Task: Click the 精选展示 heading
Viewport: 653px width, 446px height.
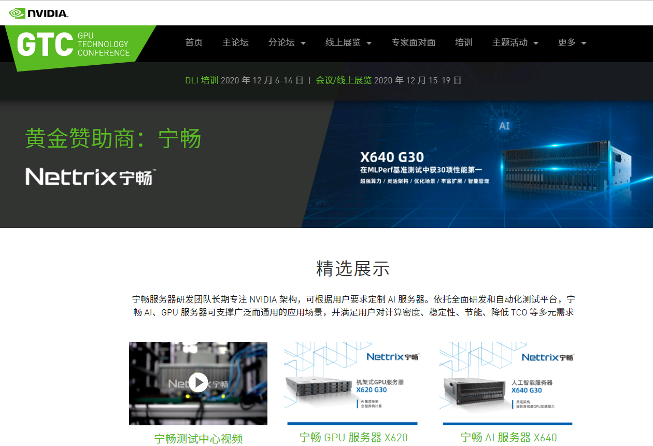Action: coord(352,269)
